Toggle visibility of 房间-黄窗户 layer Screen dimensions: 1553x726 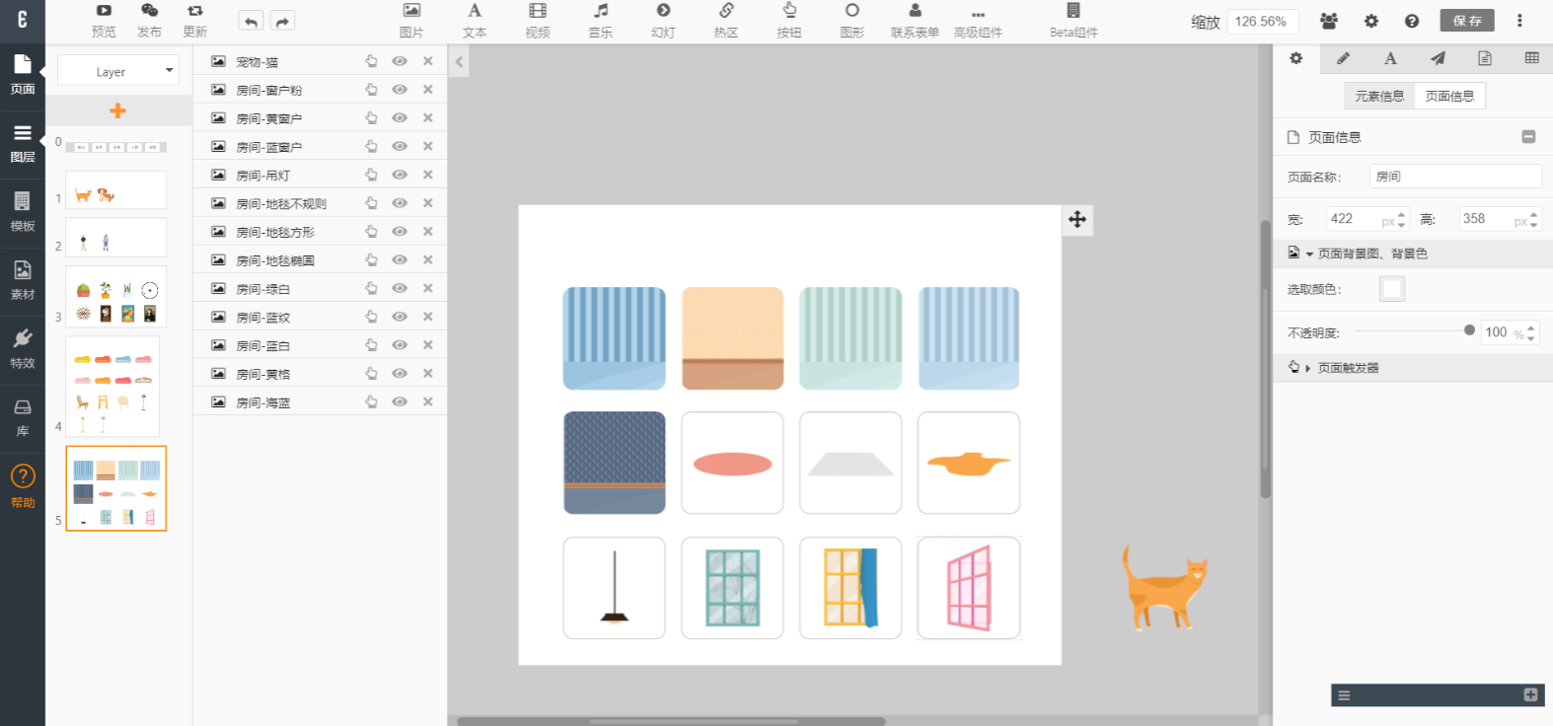pos(400,118)
